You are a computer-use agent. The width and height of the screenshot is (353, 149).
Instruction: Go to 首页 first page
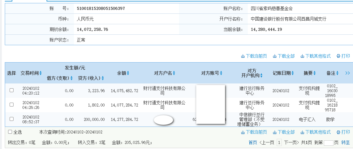pyautogui.click(x=253, y=142)
